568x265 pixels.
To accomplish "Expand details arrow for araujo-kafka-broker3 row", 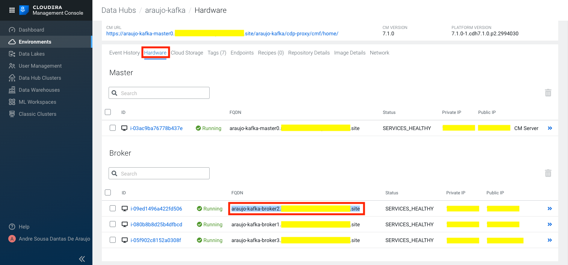I will click(x=550, y=240).
